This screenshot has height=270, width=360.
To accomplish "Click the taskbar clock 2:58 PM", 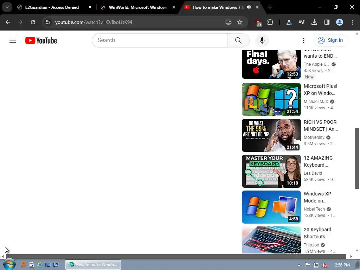I will pyautogui.click(x=342, y=265).
